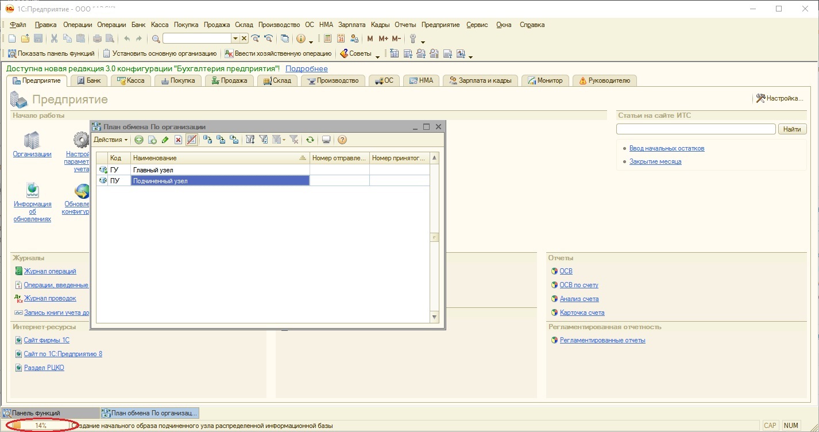Click the green pencil Edit icon
Screen dimensions: 819x432
(x=165, y=140)
